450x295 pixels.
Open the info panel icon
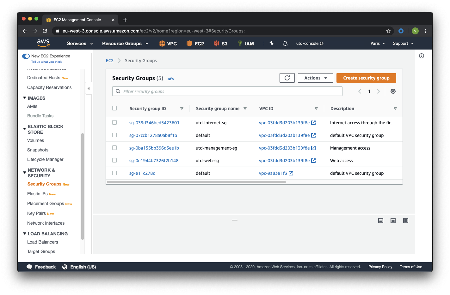click(422, 56)
